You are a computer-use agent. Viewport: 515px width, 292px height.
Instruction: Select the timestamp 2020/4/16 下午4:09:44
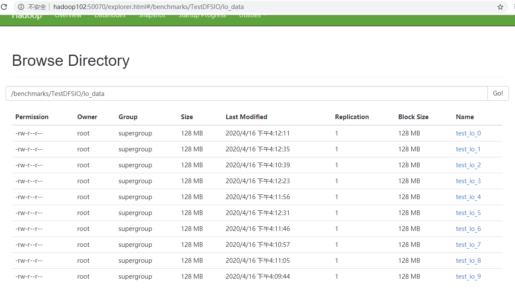[x=257, y=277]
